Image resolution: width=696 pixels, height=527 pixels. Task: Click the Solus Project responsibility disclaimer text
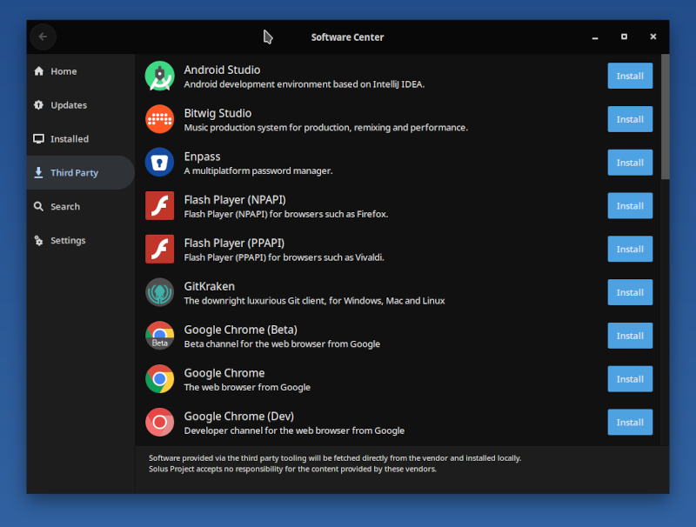tap(292, 469)
